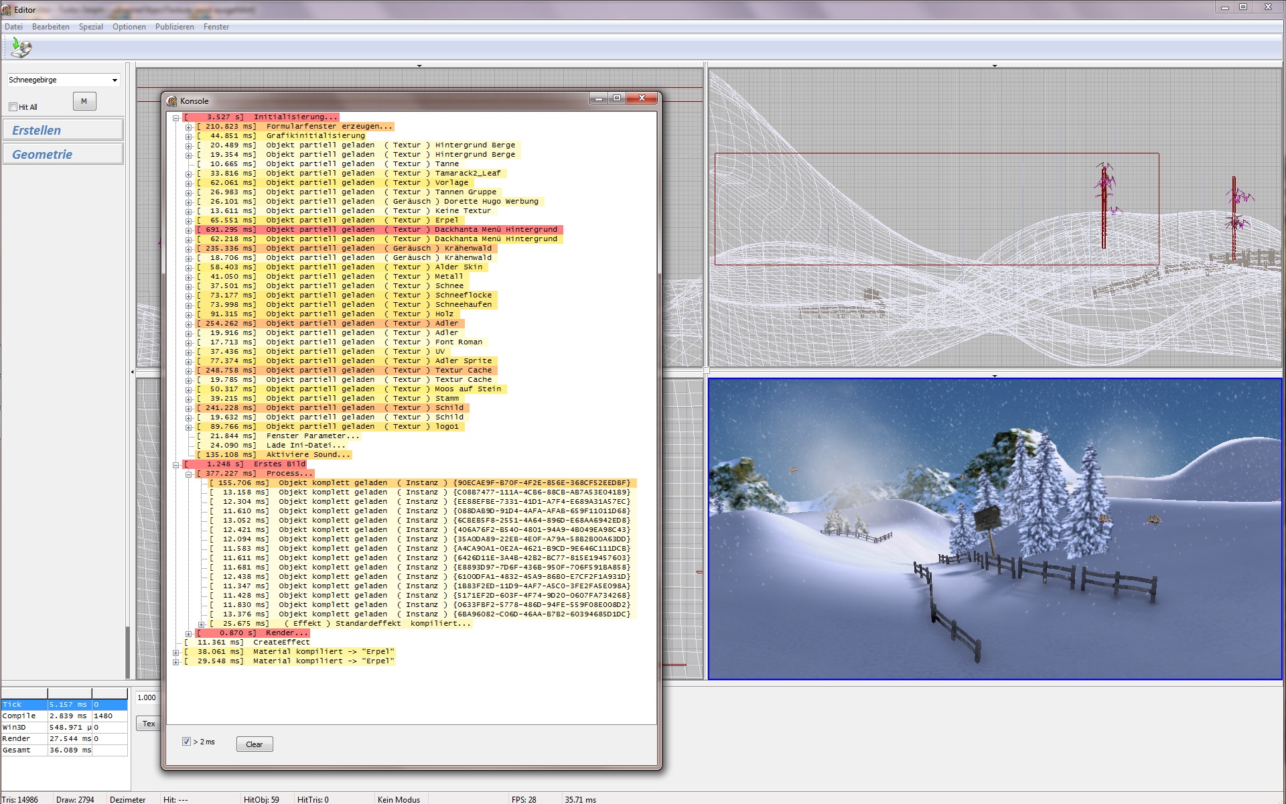Click the import-to-disc toolbar icon
Screen dimensions: 1286x804
[21, 48]
